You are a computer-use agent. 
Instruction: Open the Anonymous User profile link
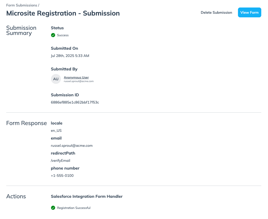[x=76, y=77]
